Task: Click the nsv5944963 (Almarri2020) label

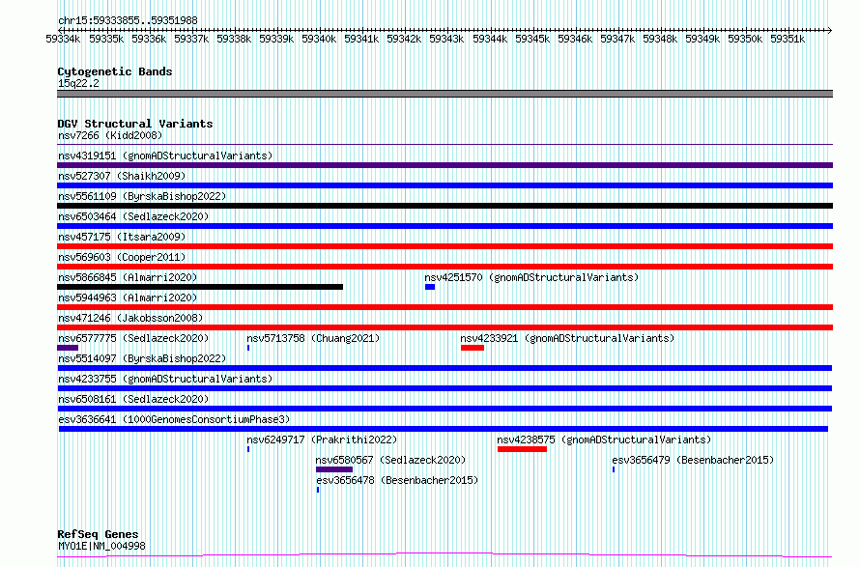Action: (x=128, y=298)
